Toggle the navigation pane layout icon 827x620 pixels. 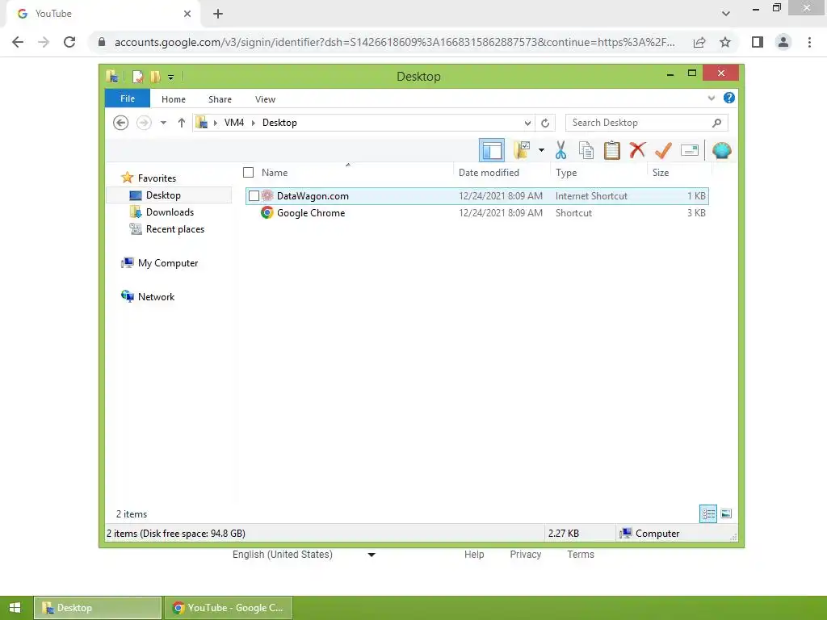[x=492, y=151]
